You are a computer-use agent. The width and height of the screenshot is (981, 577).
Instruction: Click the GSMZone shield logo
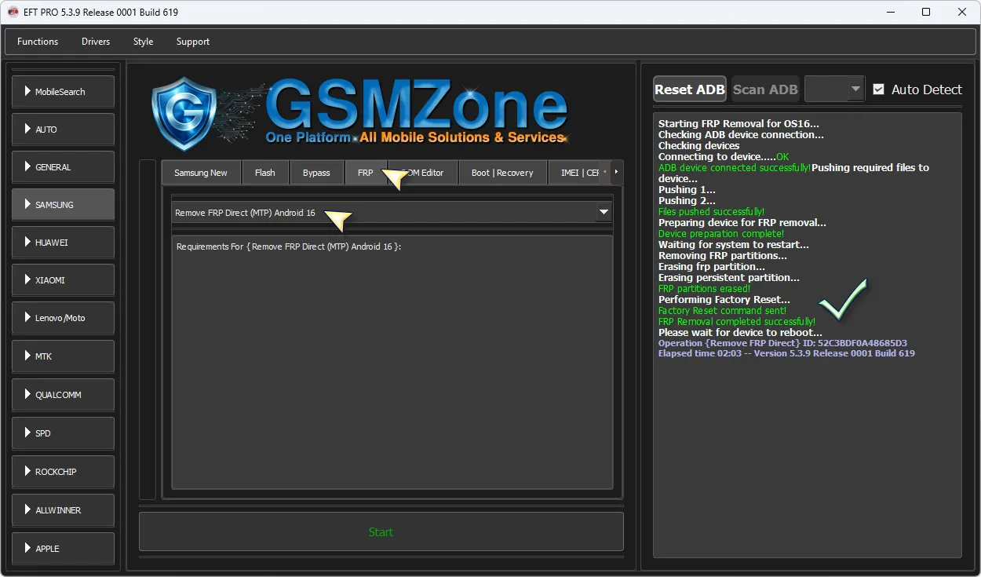pyautogui.click(x=184, y=113)
